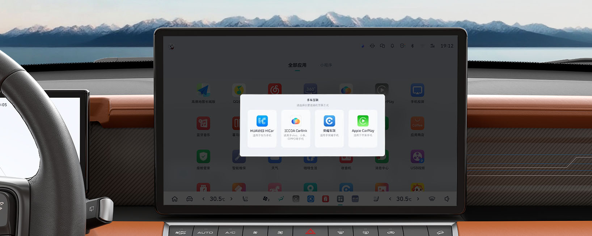This screenshot has height=236, width=592.
Task: Toggle the windshield defrost icon
Action: [x=432, y=199]
